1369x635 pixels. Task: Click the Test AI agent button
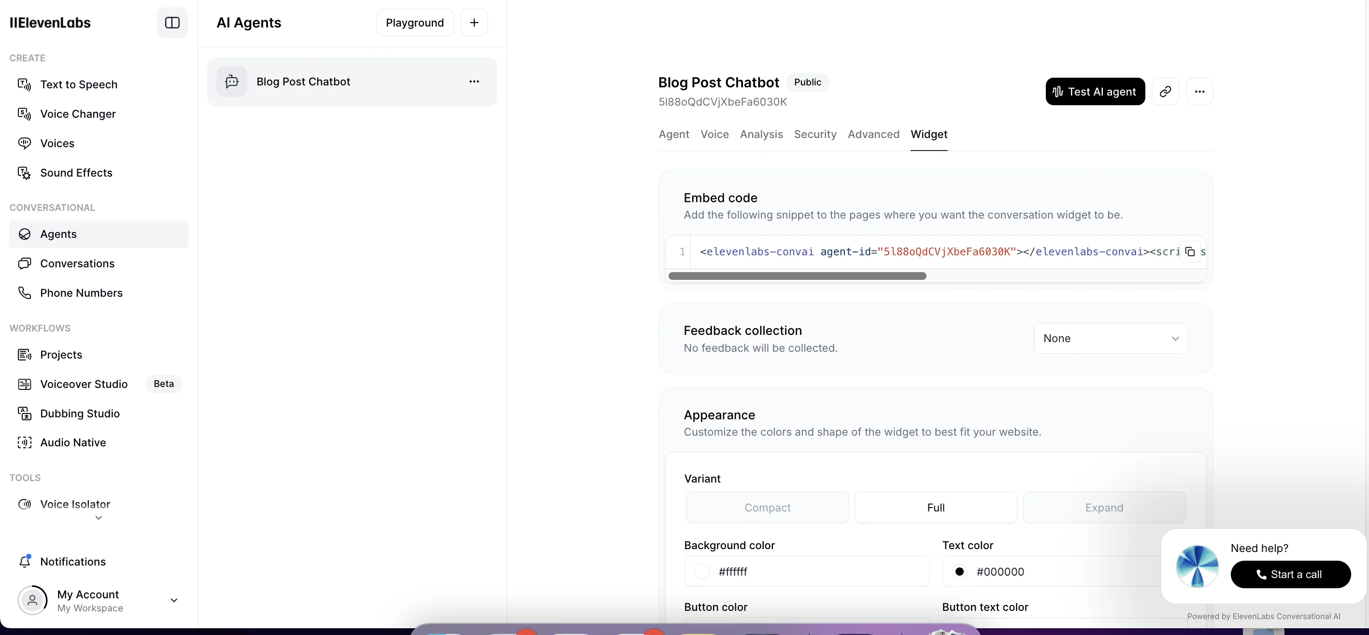(1095, 91)
